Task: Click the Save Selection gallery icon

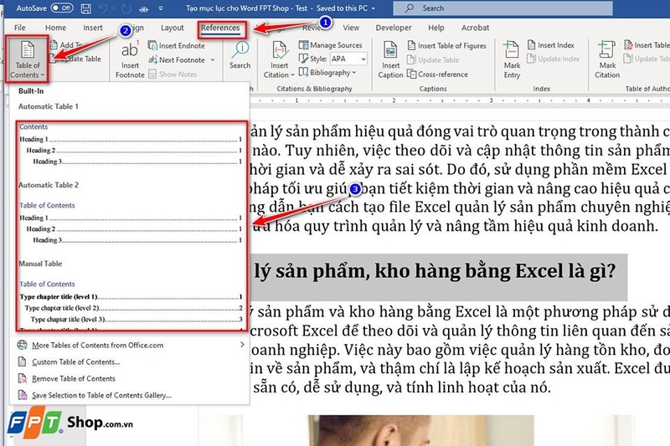Action: [23, 395]
